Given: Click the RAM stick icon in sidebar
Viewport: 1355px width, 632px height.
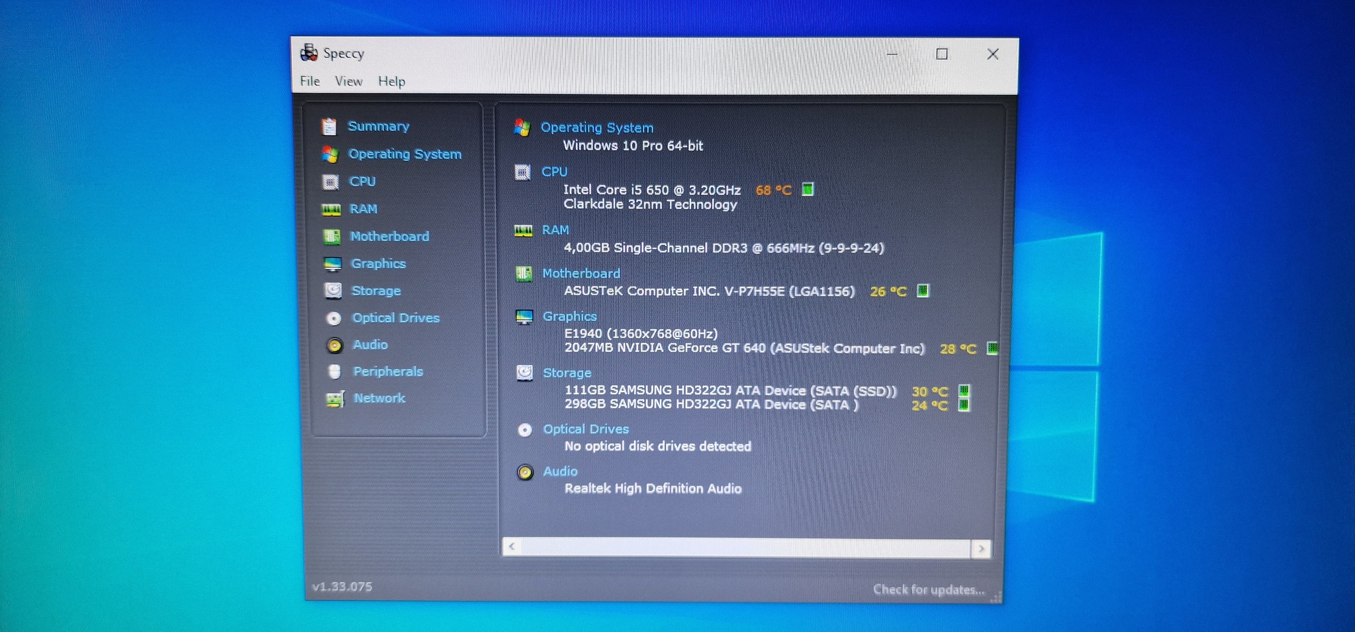Looking at the screenshot, I should [x=331, y=210].
